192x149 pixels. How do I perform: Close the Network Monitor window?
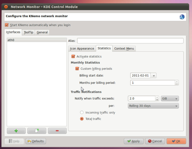(6, 7)
